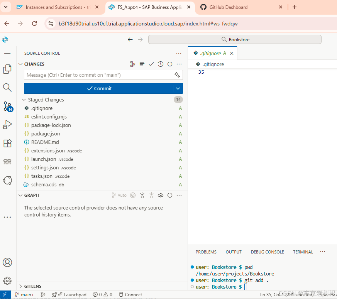Screen dimensions: 337x299
Task: Open browser tab list dropdown
Action: click(x=6, y=7)
